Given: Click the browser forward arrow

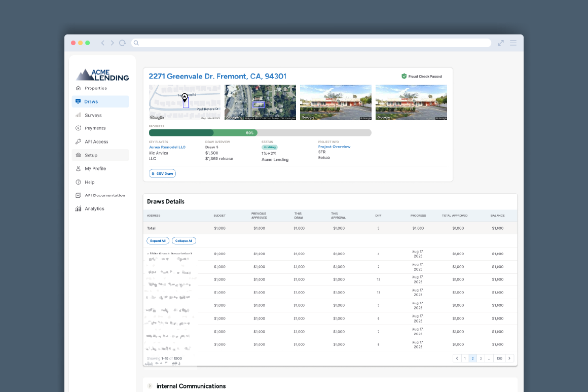Looking at the screenshot, I should click(112, 43).
